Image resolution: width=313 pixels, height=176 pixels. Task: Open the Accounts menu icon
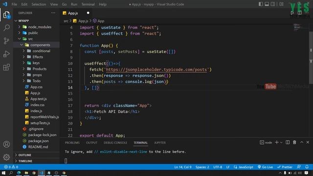(6, 144)
